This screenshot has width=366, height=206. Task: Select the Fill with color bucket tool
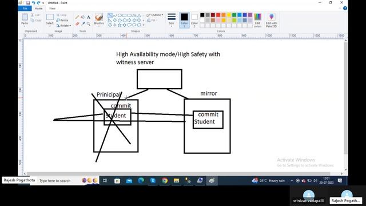(x=83, y=17)
